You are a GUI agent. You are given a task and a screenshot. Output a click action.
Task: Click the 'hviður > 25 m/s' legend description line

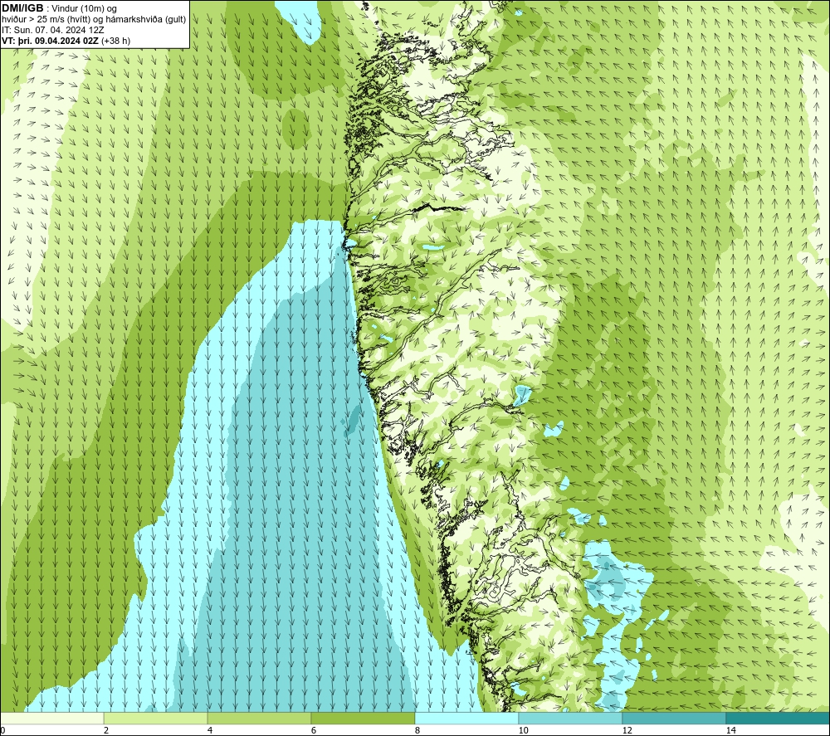pyautogui.click(x=94, y=20)
